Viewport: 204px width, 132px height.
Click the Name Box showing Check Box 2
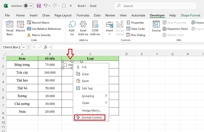coord(12,47)
